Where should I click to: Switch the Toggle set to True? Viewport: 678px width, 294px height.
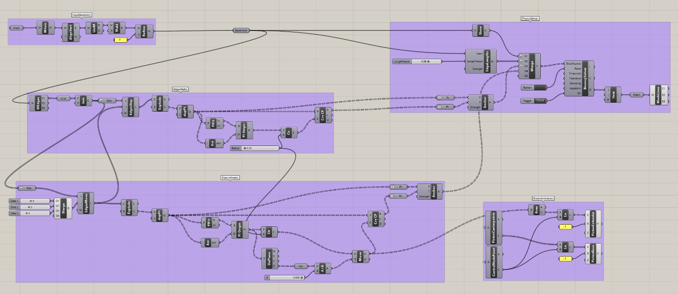click(539, 101)
